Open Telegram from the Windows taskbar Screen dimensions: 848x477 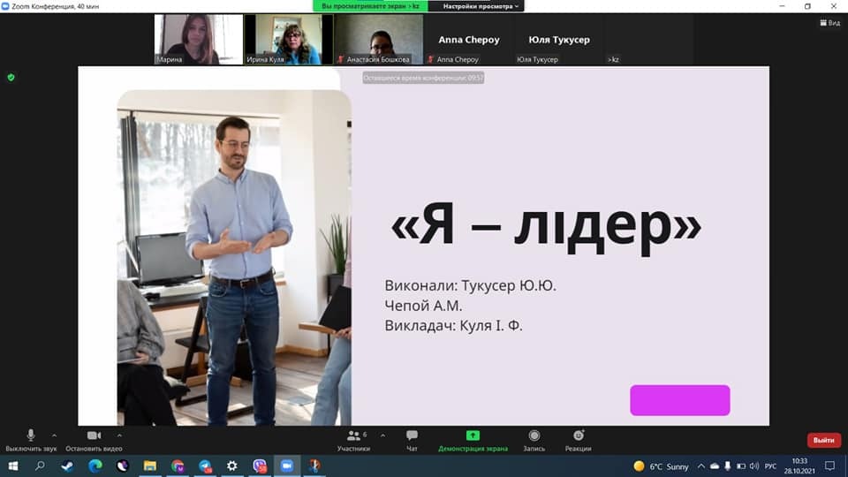point(205,466)
